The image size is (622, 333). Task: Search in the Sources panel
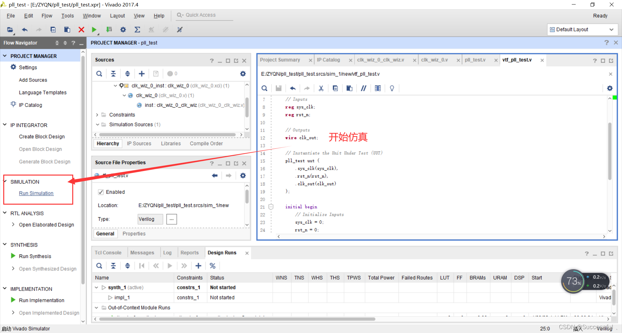(x=99, y=74)
